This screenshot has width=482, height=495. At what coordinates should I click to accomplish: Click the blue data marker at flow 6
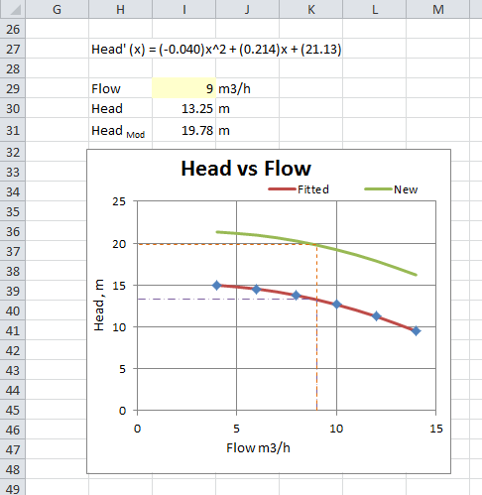point(256,290)
